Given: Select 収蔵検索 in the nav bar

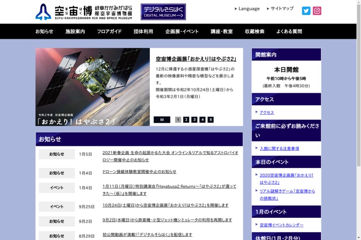Looking at the screenshot, I should [255, 32].
